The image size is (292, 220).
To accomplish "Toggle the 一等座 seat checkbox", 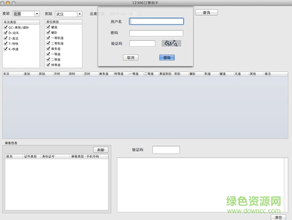I will (48, 54).
